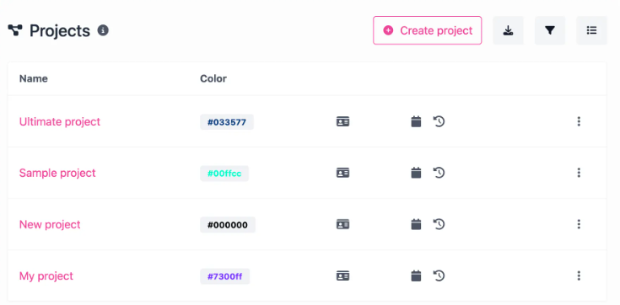Open Sample project link
Image resolution: width=620 pixels, height=305 pixels.
[57, 173]
